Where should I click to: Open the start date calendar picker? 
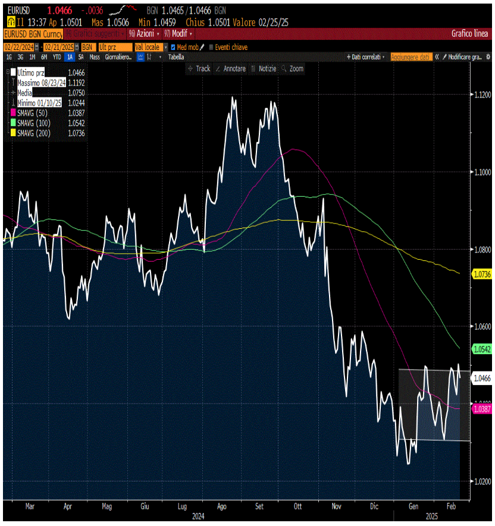pyautogui.click(x=37, y=48)
